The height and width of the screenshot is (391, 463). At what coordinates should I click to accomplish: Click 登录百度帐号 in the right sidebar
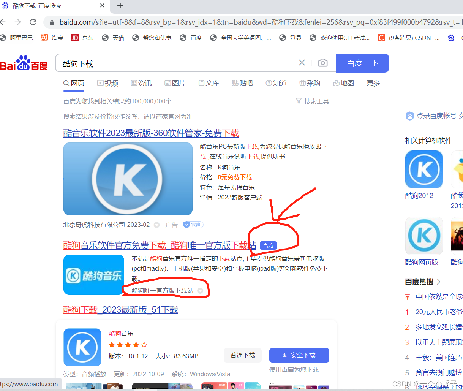pos(436,116)
